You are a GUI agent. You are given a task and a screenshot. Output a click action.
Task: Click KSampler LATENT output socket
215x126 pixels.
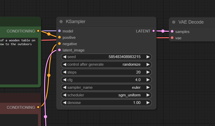coord(154,31)
